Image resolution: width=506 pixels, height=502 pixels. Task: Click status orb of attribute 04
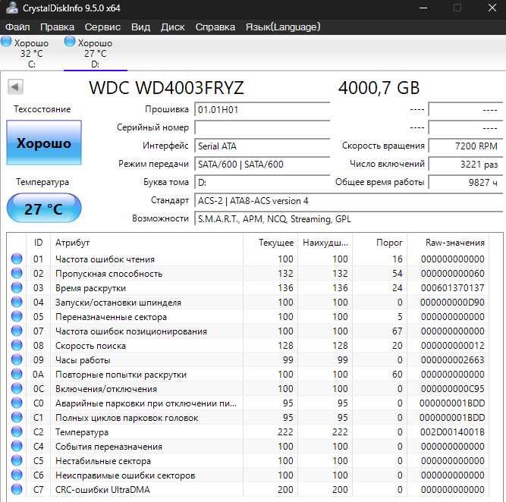17,302
